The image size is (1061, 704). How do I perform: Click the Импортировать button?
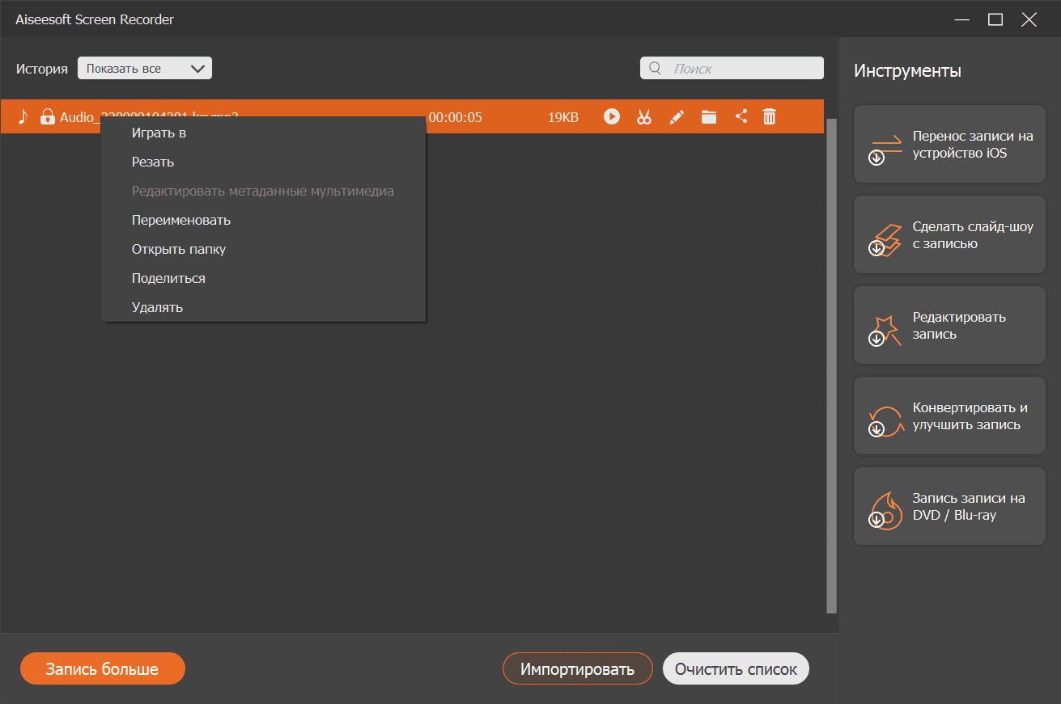pos(577,669)
